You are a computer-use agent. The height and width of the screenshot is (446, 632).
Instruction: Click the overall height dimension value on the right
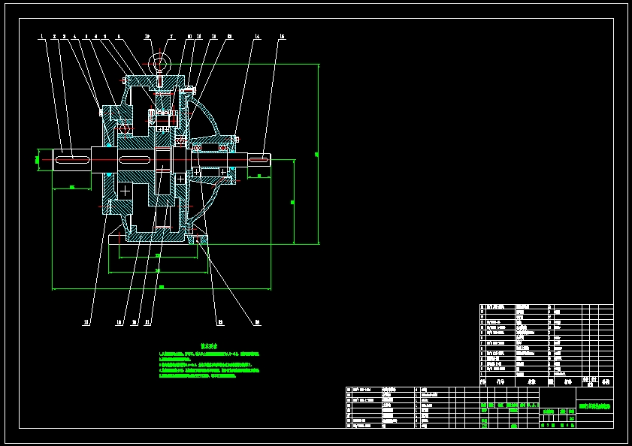point(317,155)
